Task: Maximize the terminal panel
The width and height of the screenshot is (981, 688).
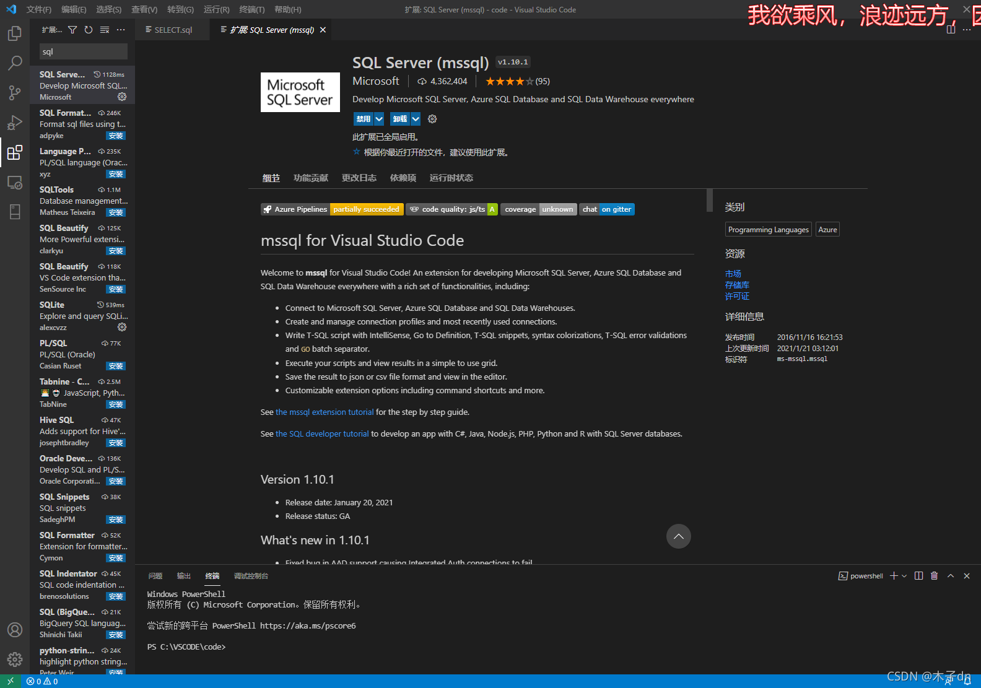Action: point(951,576)
